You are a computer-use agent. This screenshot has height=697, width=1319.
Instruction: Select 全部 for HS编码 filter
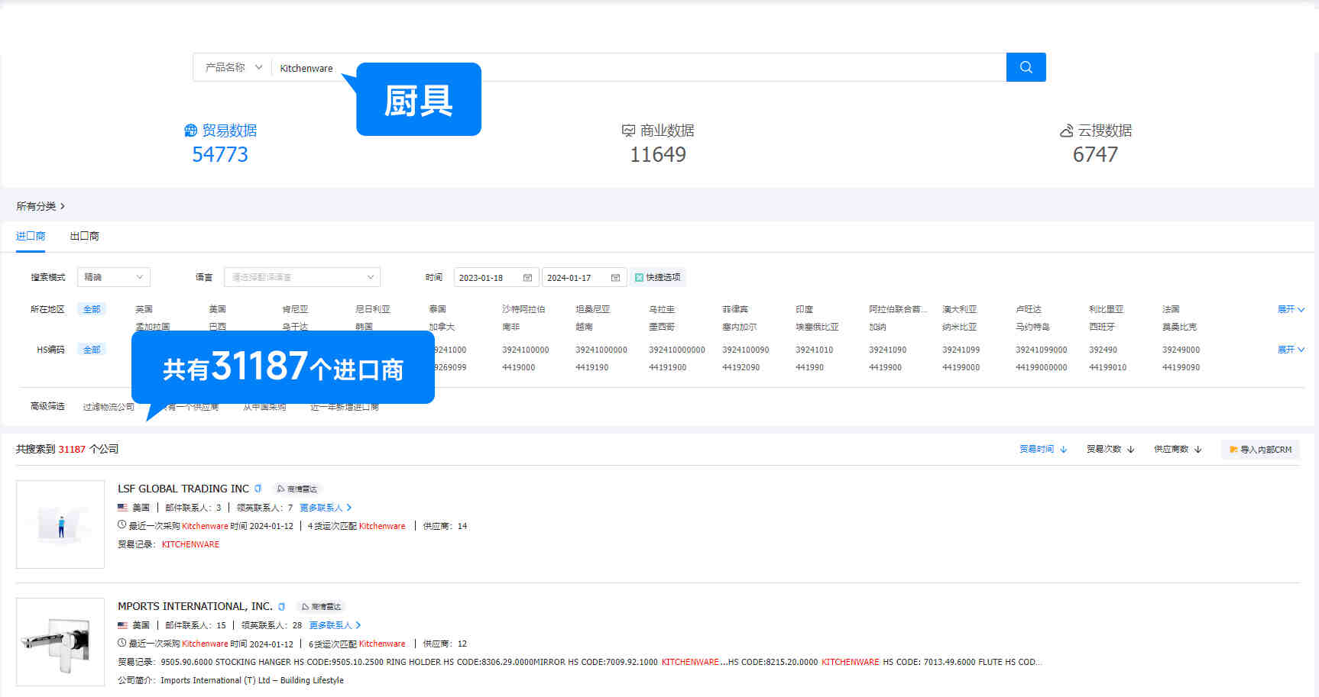click(x=92, y=350)
